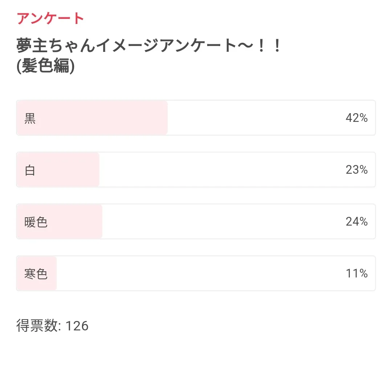Choose the 暖色 option label
The height and width of the screenshot is (379, 392).
point(36,222)
